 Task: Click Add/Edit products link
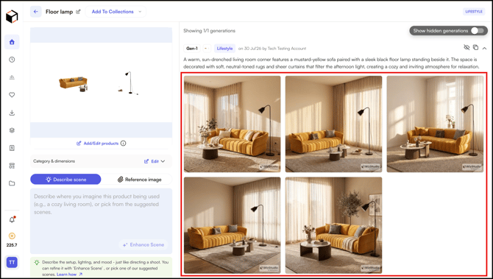(97, 144)
